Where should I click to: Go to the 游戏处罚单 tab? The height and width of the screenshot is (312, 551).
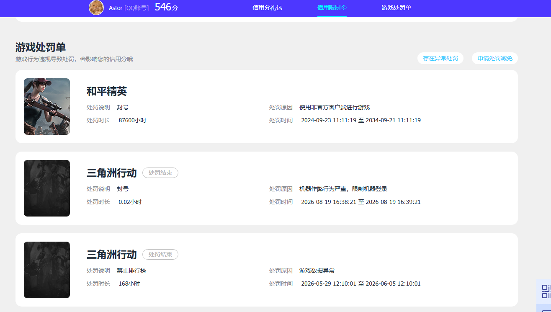pyautogui.click(x=396, y=8)
